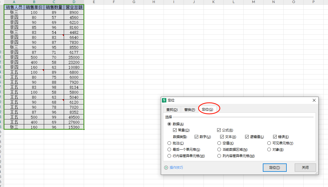
Task: Open the 操作技巧 link
Action: [x=176, y=168]
